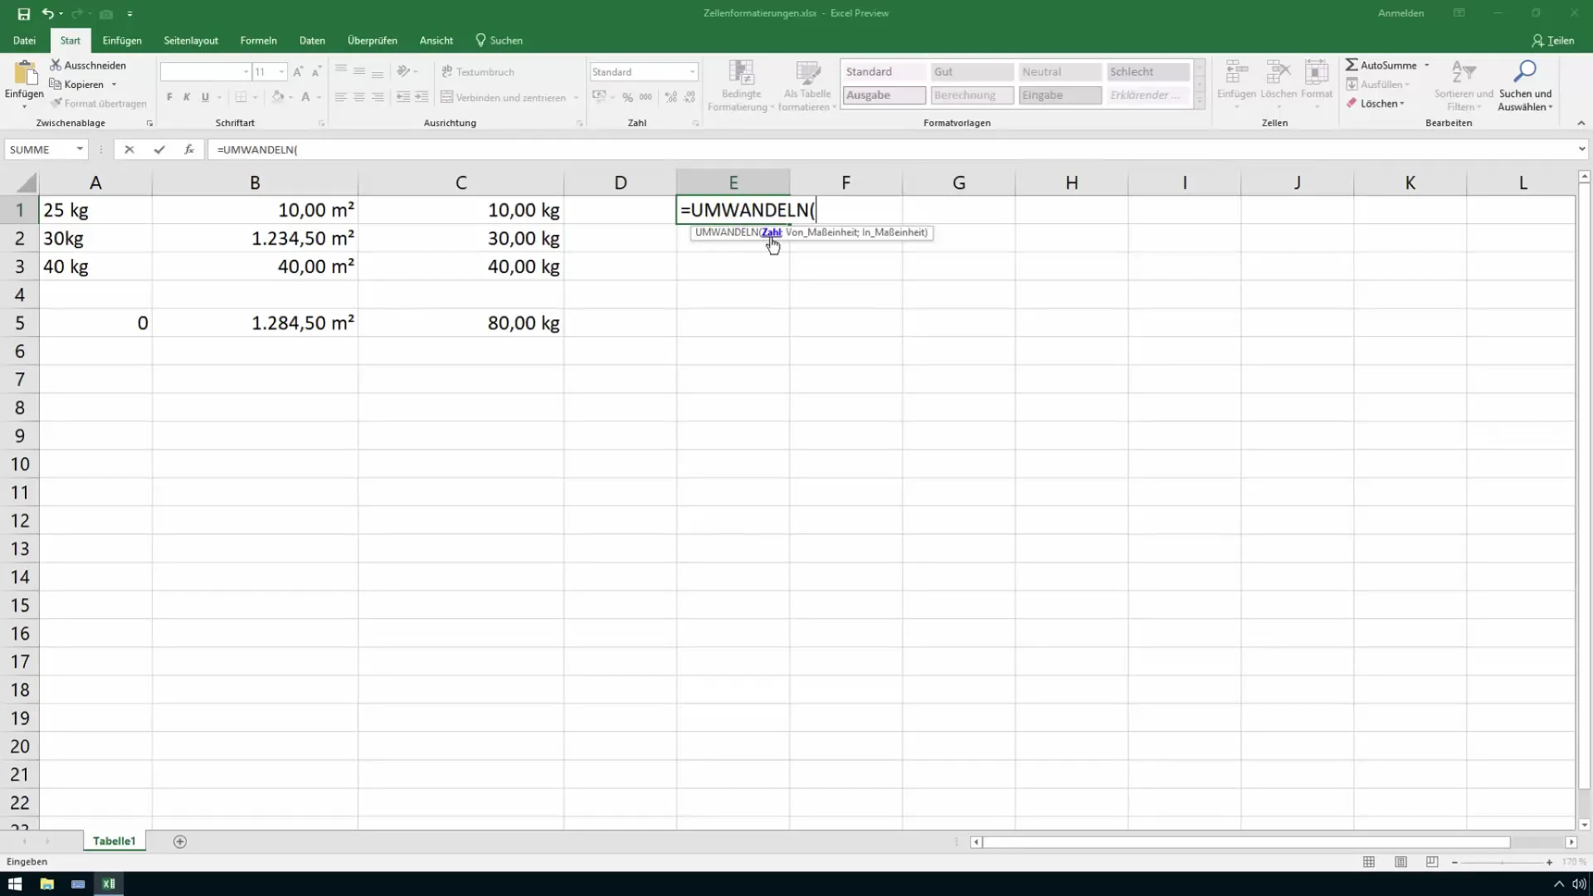Cancel formula entry with the X icon

pyautogui.click(x=129, y=149)
